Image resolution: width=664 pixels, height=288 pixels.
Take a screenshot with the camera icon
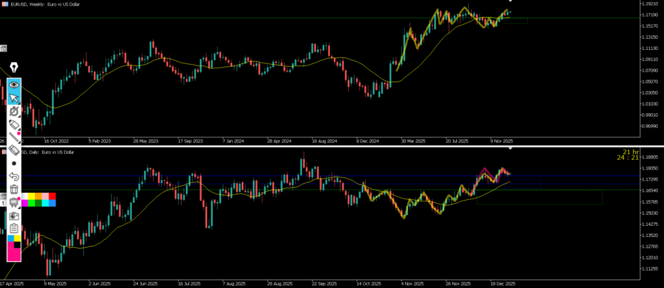(x=14, y=215)
